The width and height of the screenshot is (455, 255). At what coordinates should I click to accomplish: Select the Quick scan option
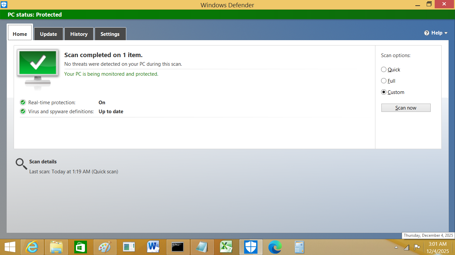[384, 70]
